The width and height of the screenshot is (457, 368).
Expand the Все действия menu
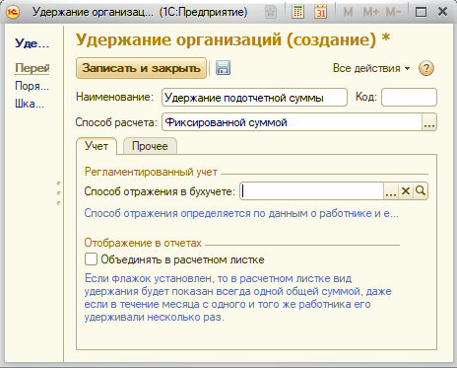point(371,68)
